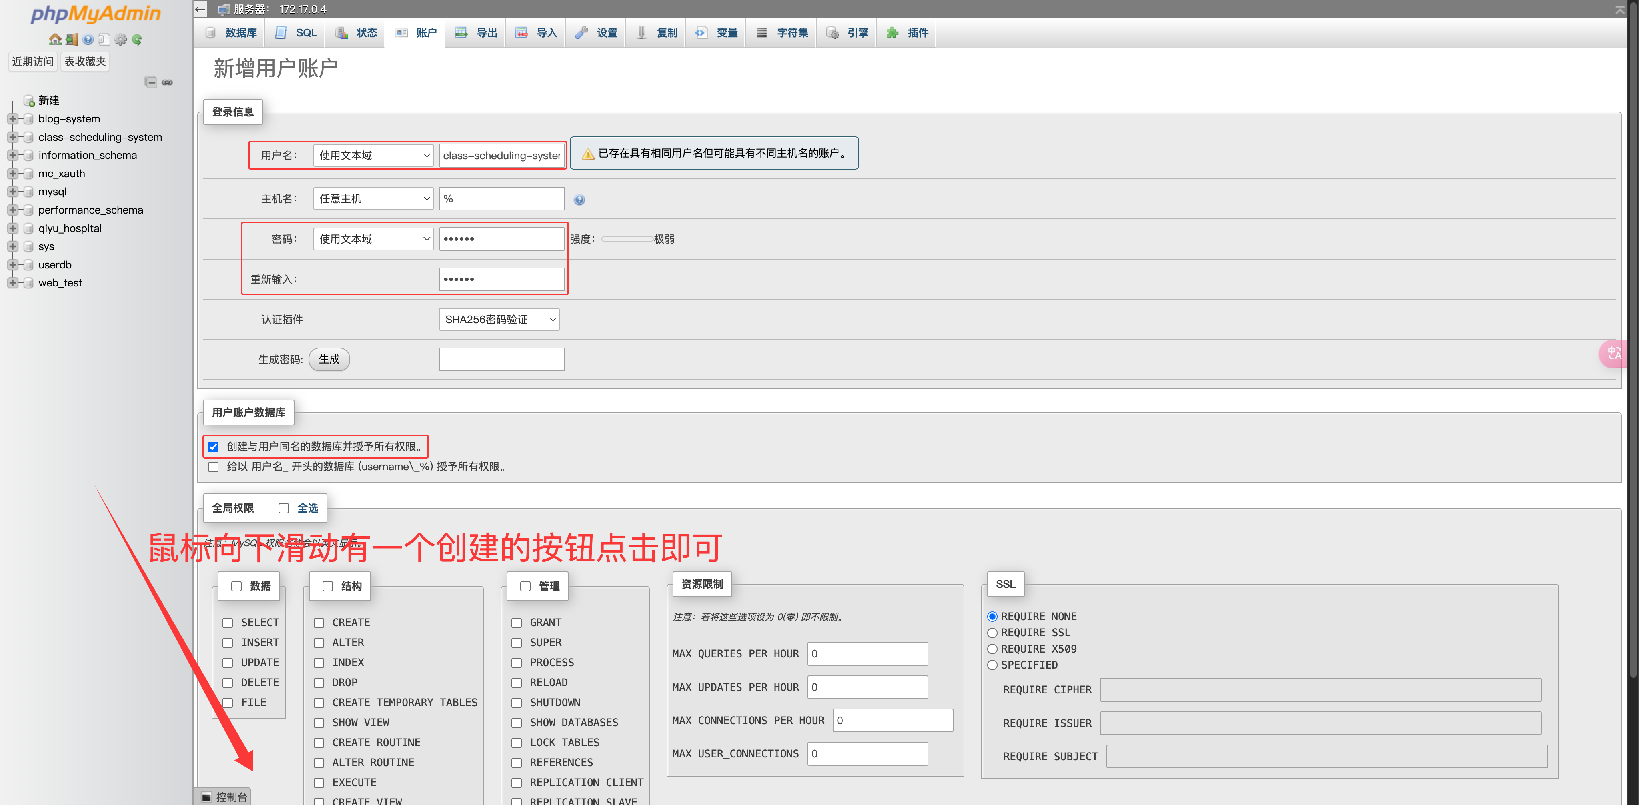This screenshot has height=805, width=1639.
Task: Select REQUIRE SSL radio button
Action: pos(992,633)
